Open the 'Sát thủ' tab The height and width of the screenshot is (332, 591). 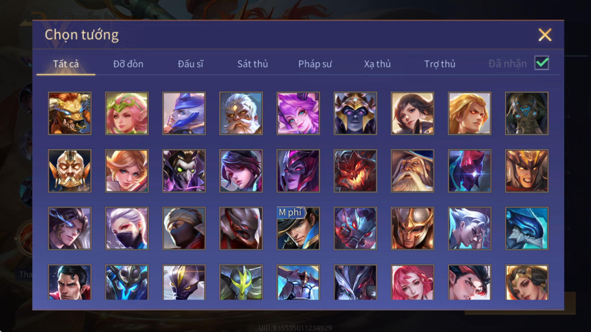(252, 64)
